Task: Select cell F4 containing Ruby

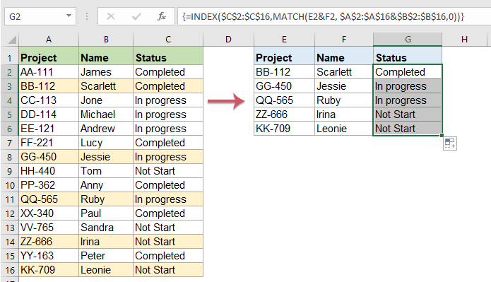Action: pyautogui.click(x=344, y=100)
